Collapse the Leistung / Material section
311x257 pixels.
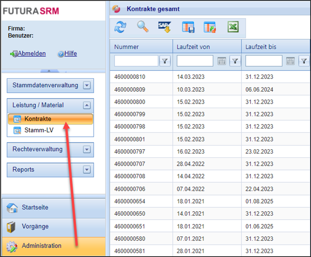(87, 106)
